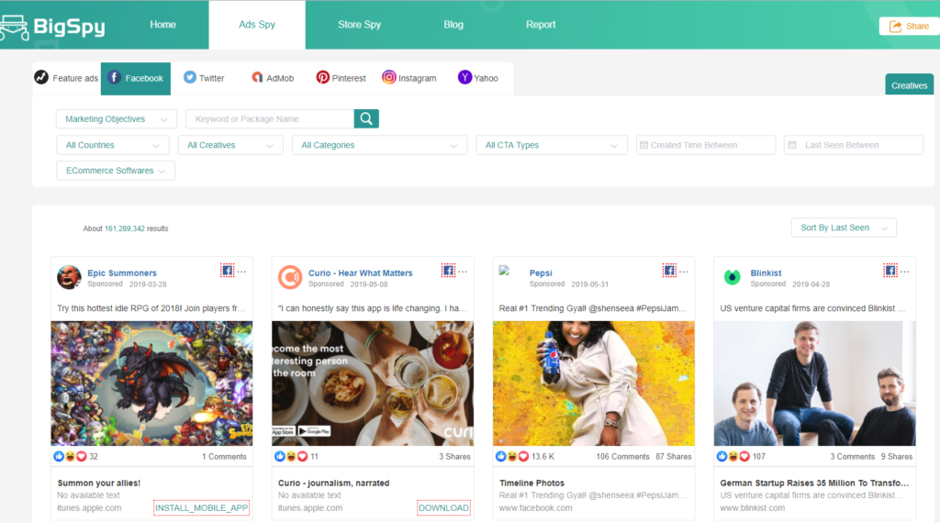Click reaction icons on Curio ad
Screen dimensions: 940x523
(x=291, y=457)
